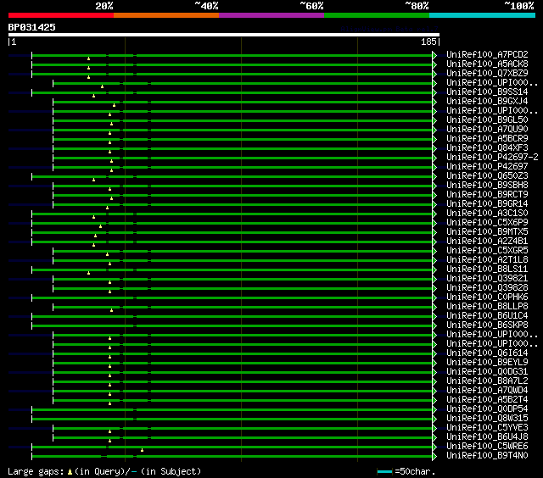Click the arrowhead ending the UniRef100_Q39821 alignment
The image size is (543, 478).
click(x=434, y=279)
